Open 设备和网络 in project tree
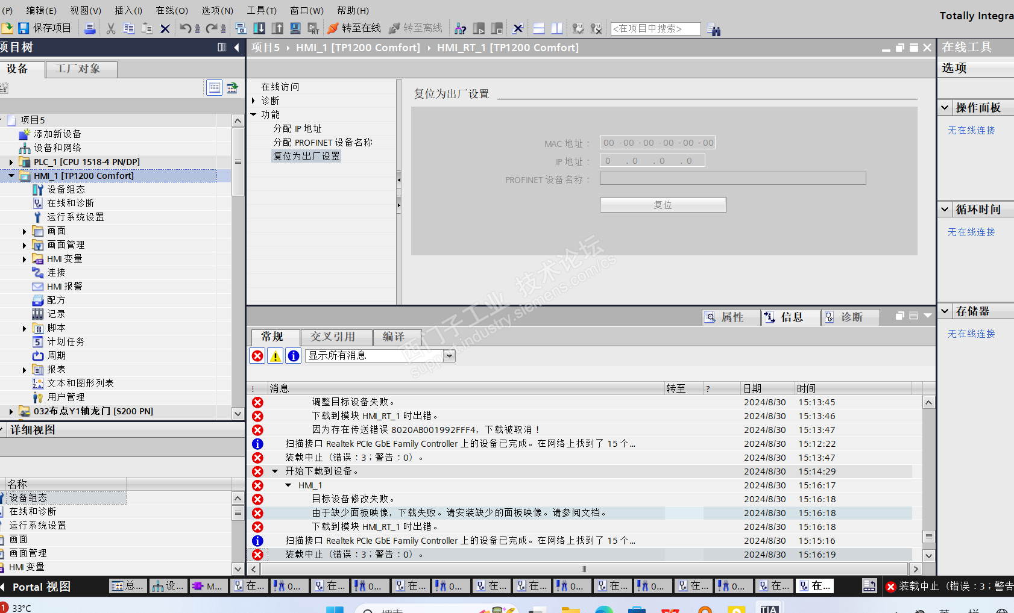Screen dimensions: 1014x613 pos(57,148)
